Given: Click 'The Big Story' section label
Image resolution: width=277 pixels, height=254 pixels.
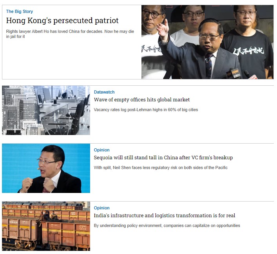Looking at the screenshot, I should [x=20, y=11].
